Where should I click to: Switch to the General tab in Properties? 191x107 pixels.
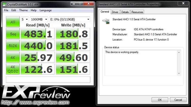[x=105, y=12]
